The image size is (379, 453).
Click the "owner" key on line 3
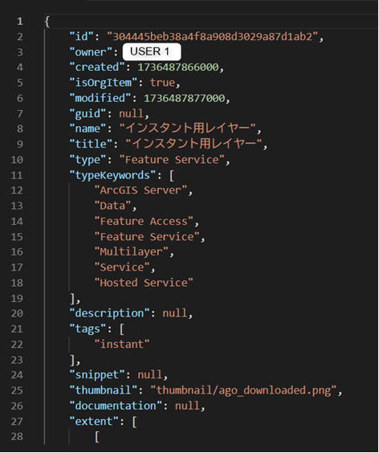tap(91, 52)
